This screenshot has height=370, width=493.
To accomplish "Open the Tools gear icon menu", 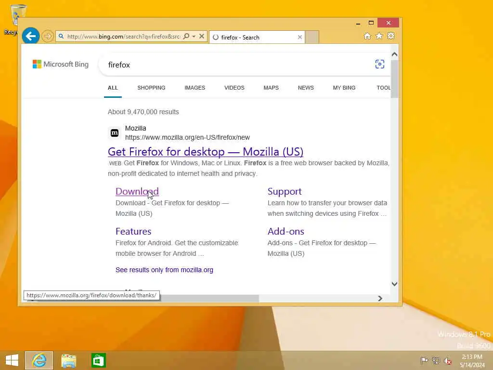I will click(391, 36).
